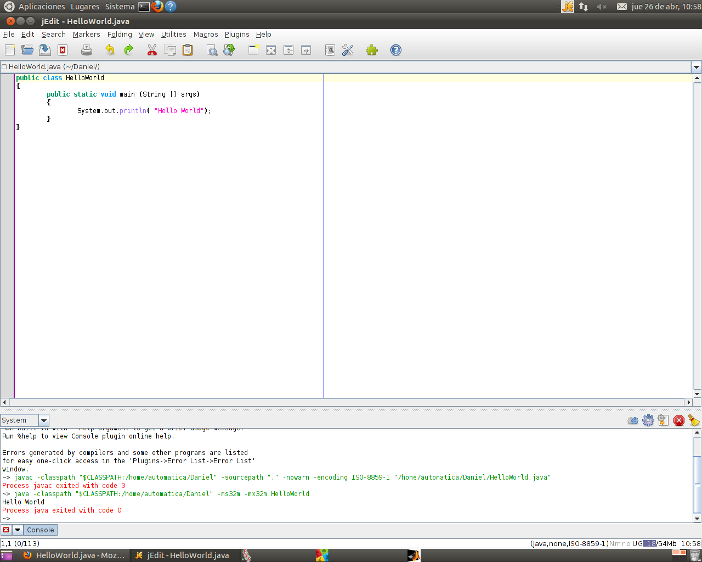Open the Find dialog using the magnifier toolbar icon

pos(212,50)
